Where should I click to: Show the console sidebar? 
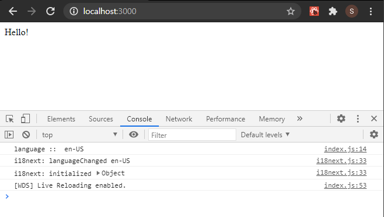[x=9, y=135]
